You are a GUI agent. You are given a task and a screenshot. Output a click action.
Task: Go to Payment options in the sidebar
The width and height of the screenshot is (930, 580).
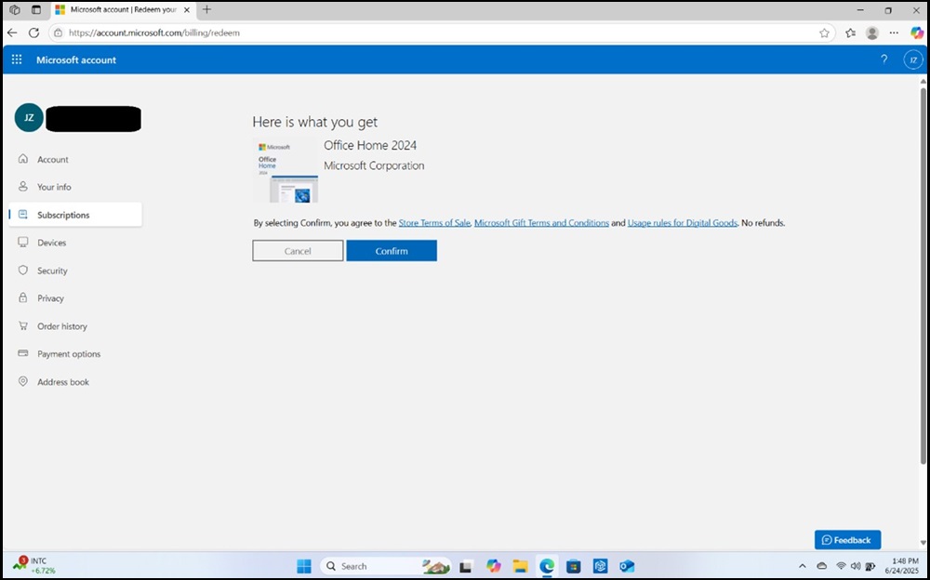pyautogui.click(x=69, y=354)
